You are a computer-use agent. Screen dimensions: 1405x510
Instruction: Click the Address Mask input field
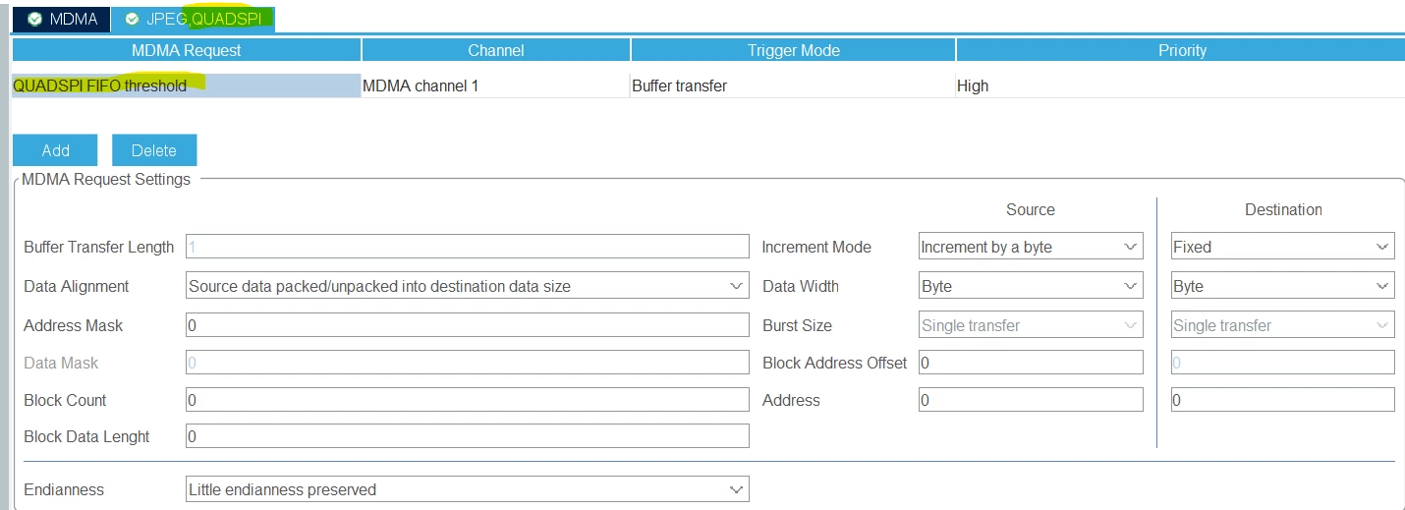(468, 325)
